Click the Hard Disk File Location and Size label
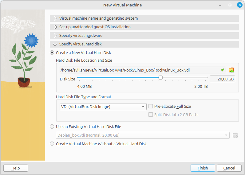 (84, 60)
